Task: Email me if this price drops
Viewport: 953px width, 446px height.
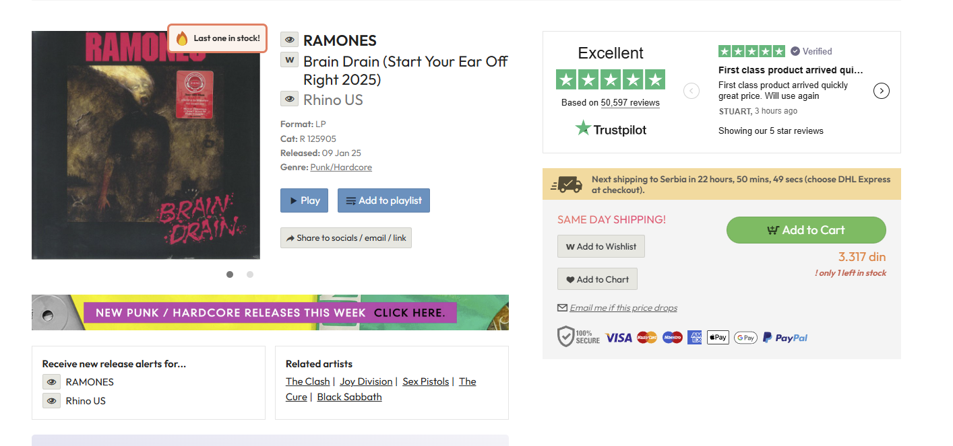Action: click(x=623, y=308)
